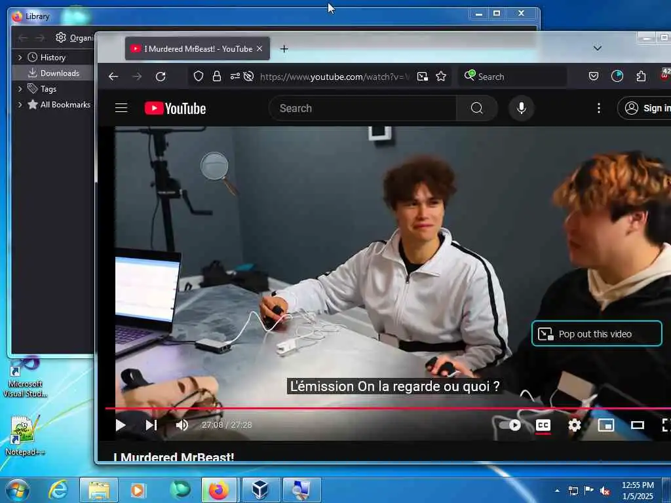Click the YouTube search magnifier button
Image resolution: width=671 pixels, height=503 pixels.
[477, 108]
